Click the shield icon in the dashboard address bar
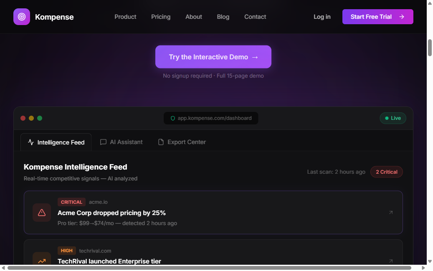The height and width of the screenshot is (271, 433). click(x=173, y=118)
